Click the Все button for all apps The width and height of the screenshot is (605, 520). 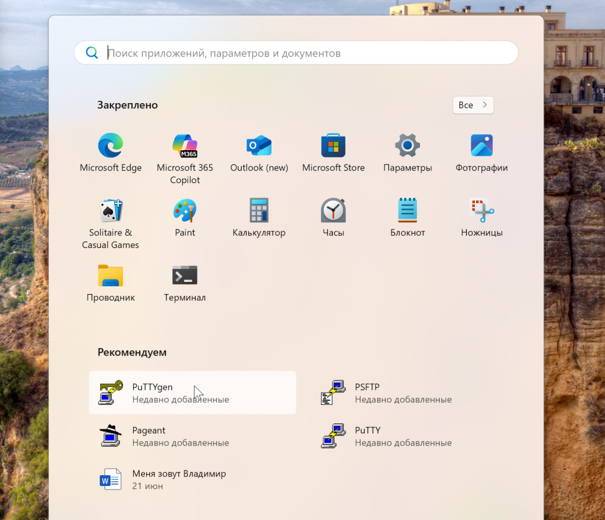473,105
